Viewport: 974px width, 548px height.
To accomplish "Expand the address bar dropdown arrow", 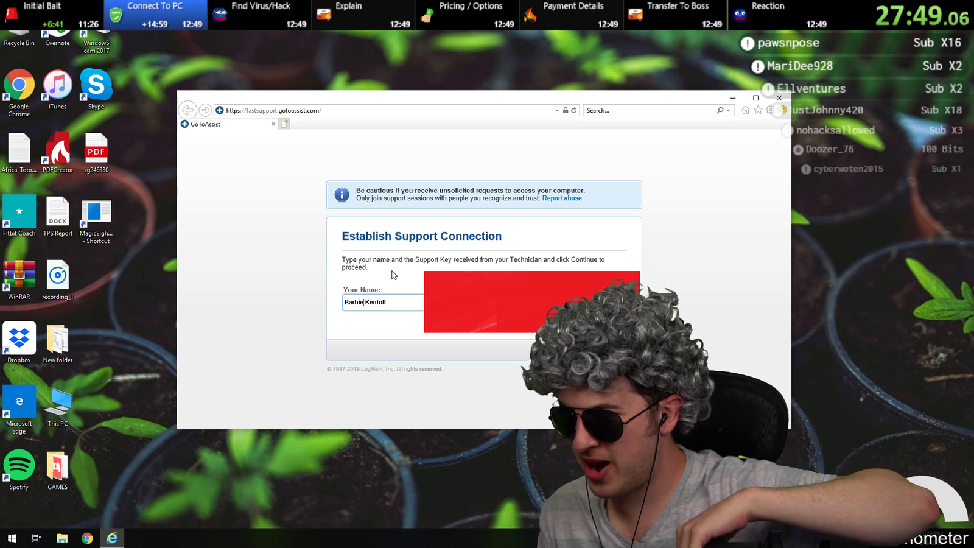I will point(557,110).
